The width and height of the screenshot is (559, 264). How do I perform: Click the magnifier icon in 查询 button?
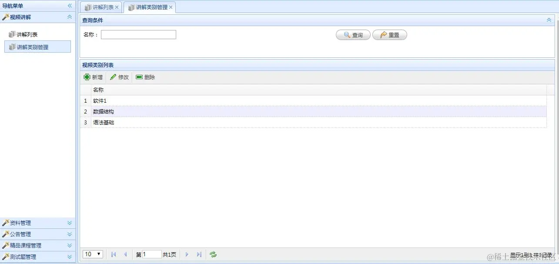click(x=347, y=35)
